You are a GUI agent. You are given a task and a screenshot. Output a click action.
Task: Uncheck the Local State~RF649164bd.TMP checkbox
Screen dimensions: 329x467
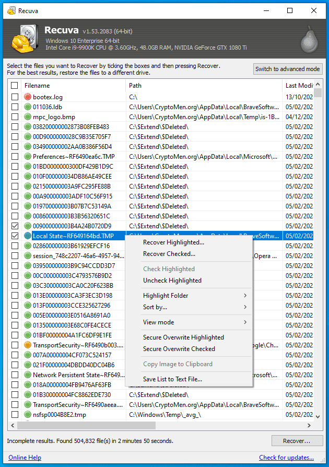point(15,236)
